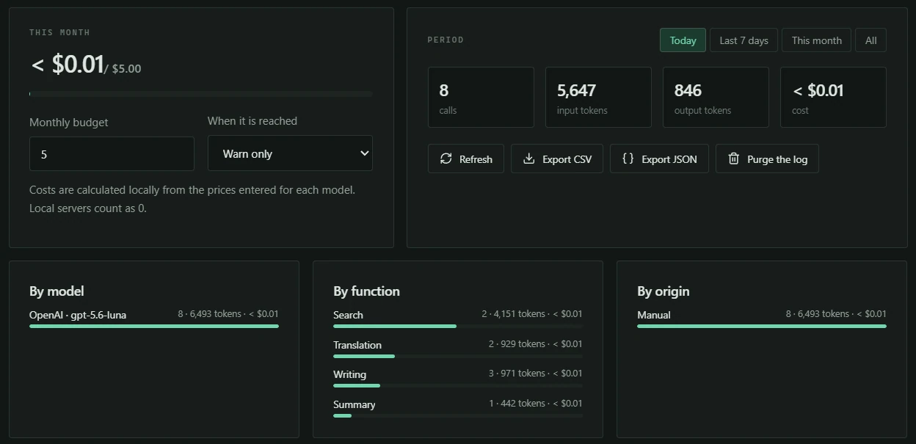Click the 'Translation' function label
Viewport: 916px width, 444px height.
(x=357, y=345)
